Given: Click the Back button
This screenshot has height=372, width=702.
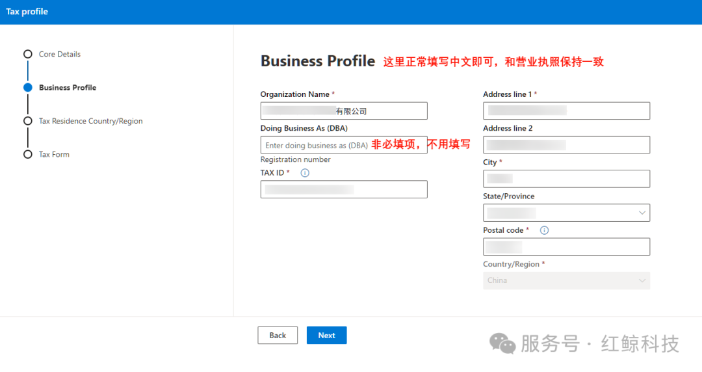Looking at the screenshot, I should (x=278, y=335).
